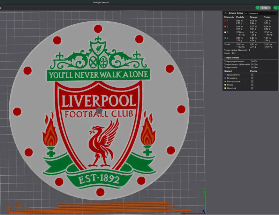Viewport: 279px width, 215px height.
Task: Click the Totale column header
Action: [267, 17]
